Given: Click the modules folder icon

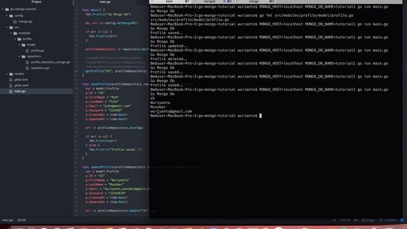Looking at the screenshot, I should tap(15, 33).
